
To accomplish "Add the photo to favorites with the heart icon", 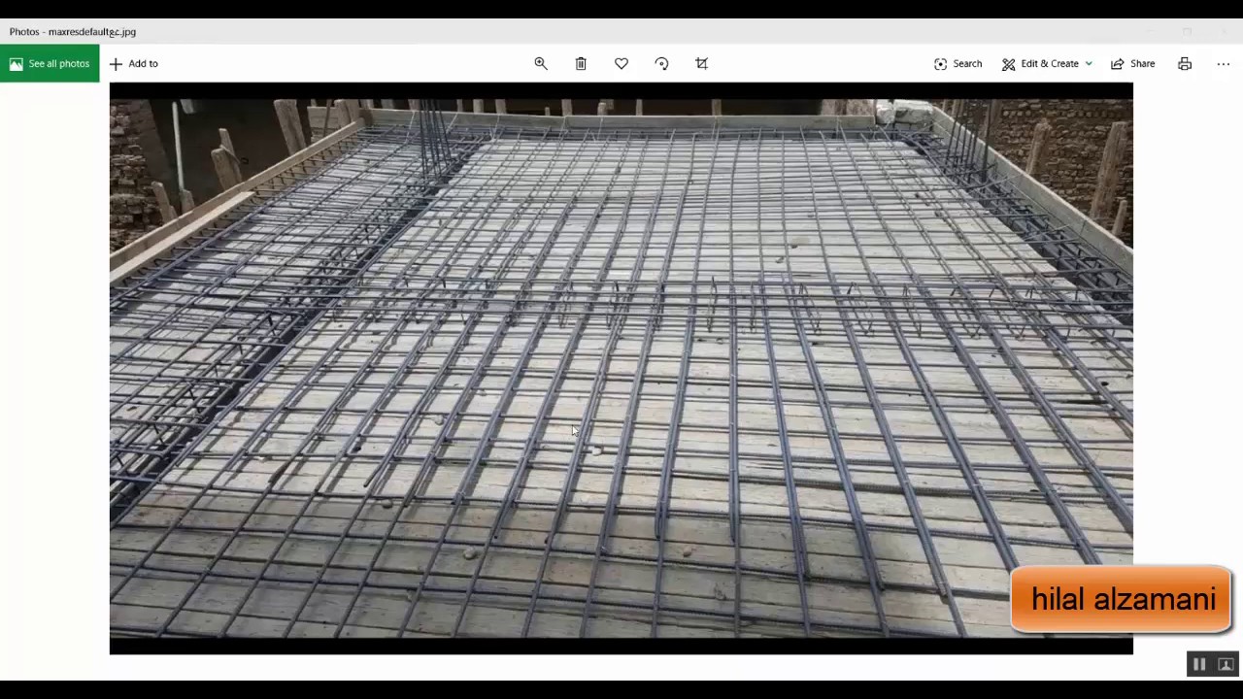I will (x=621, y=63).
